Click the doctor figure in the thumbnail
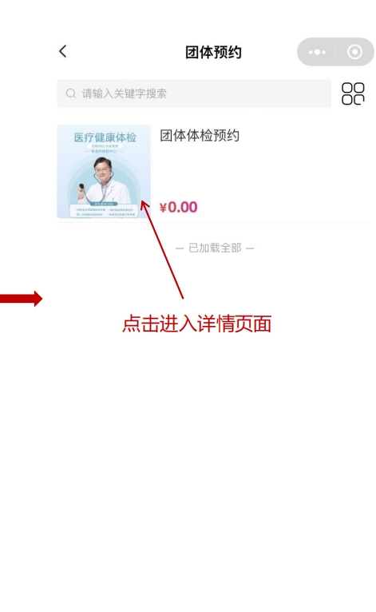Image resolution: width=376 pixels, height=612 pixels. (x=103, y=181)
